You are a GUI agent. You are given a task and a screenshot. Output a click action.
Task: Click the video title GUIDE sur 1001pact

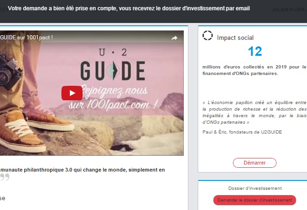pyautogui.click(x=26, y=37)
